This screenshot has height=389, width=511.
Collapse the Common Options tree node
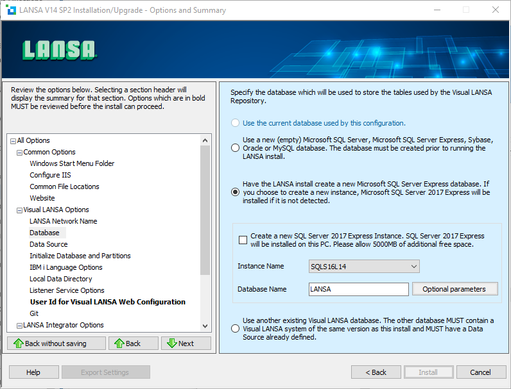pyautogui.click(x=19, y=153)
